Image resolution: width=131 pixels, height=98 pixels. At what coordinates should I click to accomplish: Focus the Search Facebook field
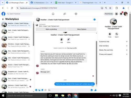point(20,14)
